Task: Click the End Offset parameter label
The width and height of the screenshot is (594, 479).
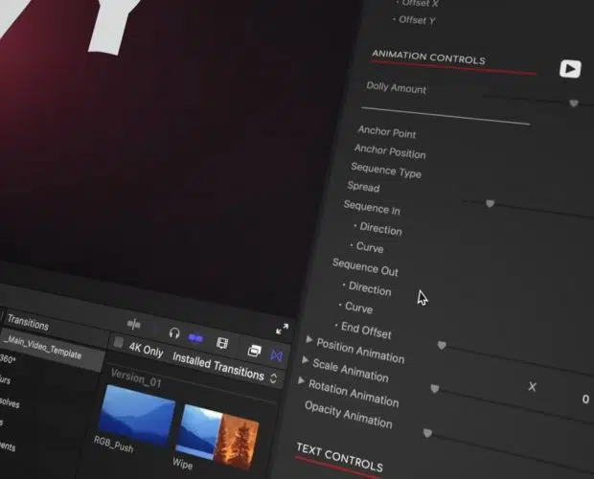Action: [x=366, y=331]
